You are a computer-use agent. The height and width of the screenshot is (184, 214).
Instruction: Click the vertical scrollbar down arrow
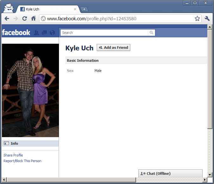pos(210,174)
